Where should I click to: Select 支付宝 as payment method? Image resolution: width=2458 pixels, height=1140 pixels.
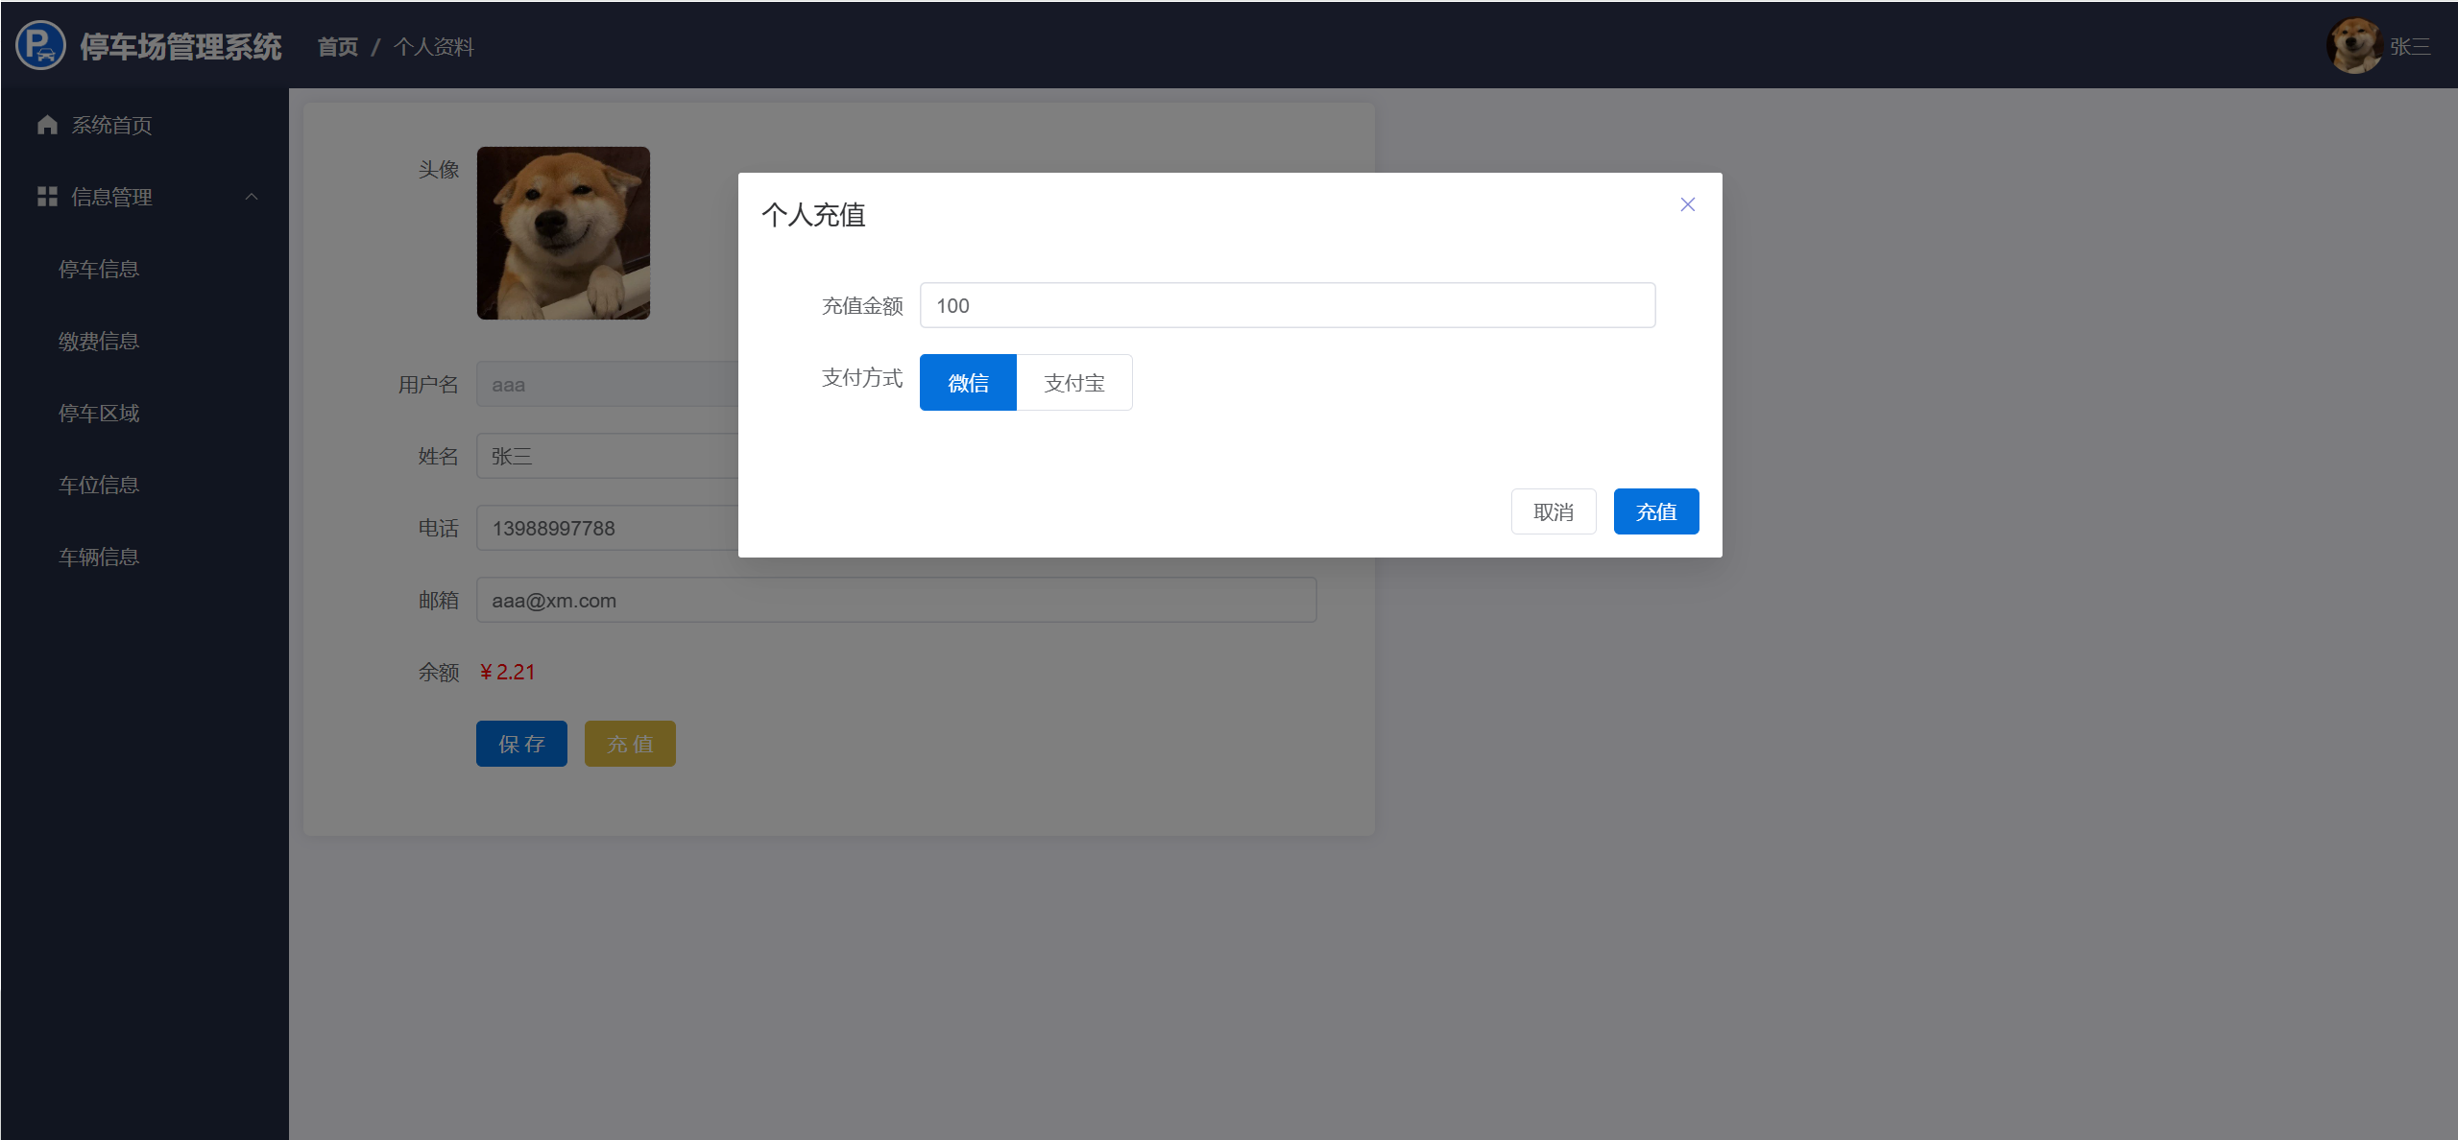(x=1073, y=383)
